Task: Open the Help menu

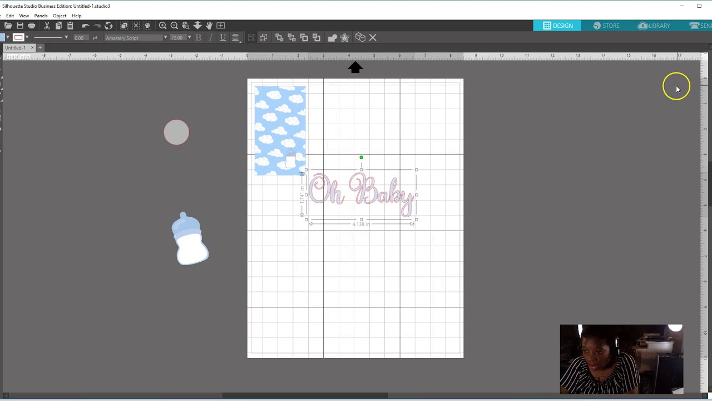Action: tap(76, 16)
